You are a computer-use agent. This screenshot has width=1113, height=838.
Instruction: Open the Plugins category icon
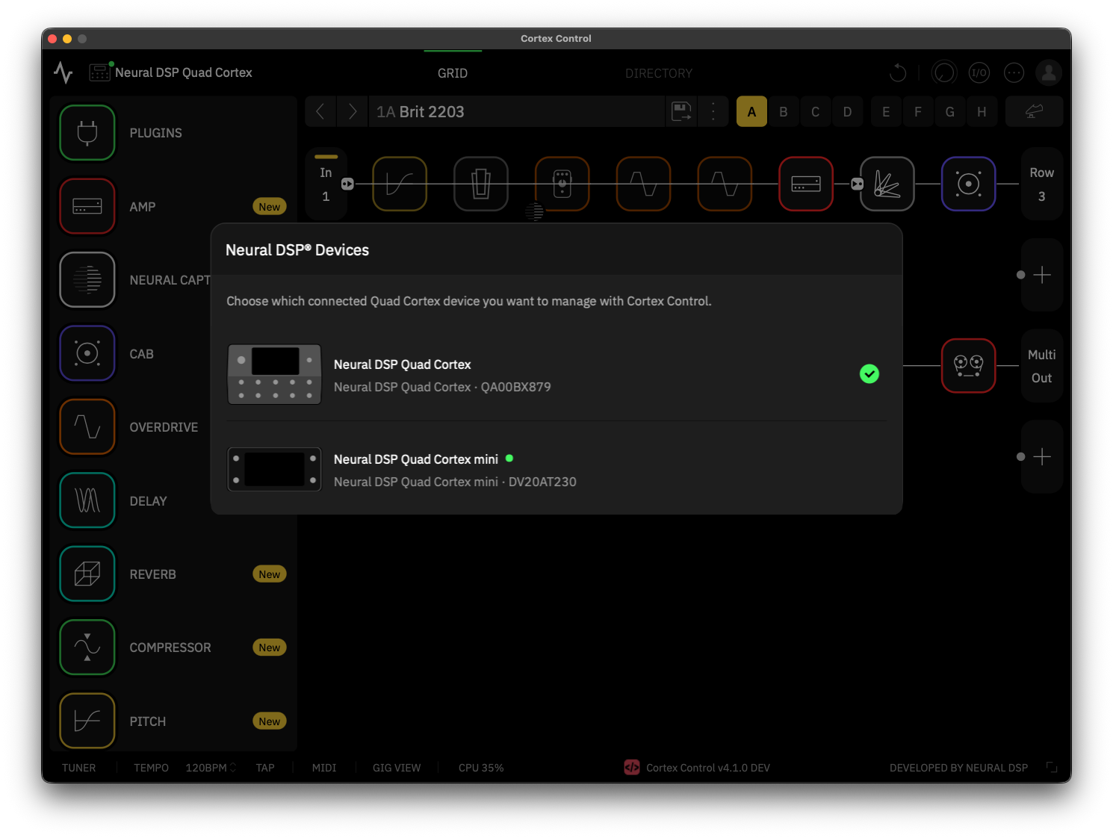click(x=87, y=133)
